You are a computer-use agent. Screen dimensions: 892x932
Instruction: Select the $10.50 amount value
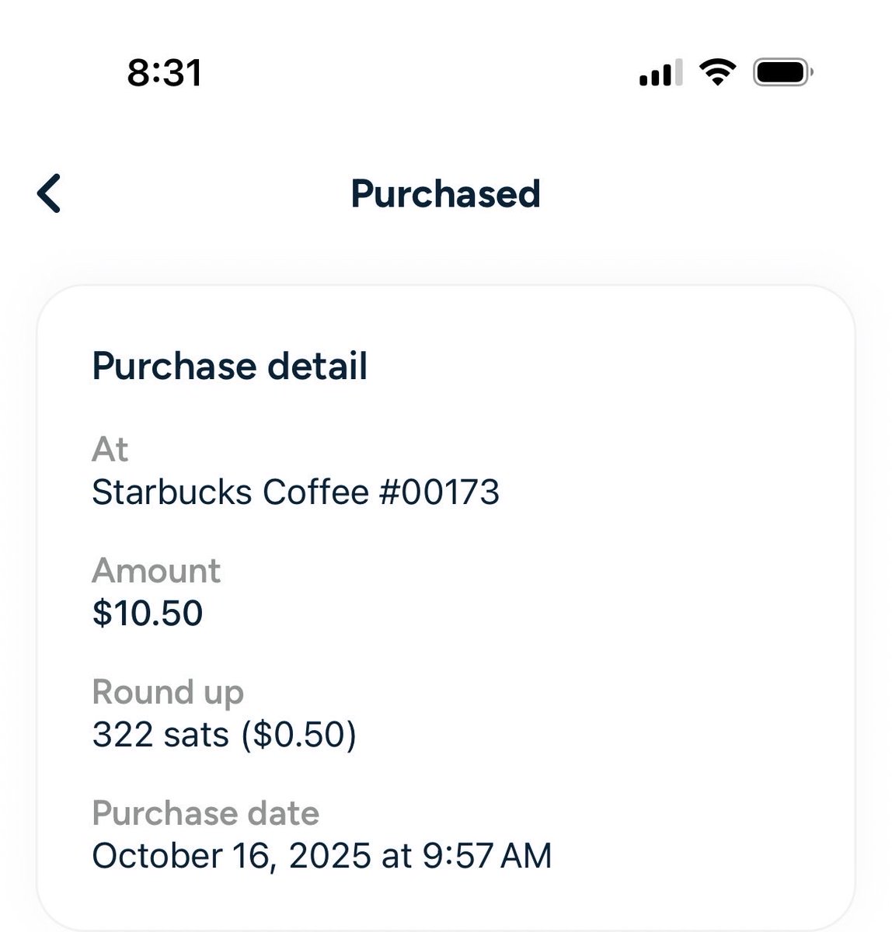tap(148, 613)
